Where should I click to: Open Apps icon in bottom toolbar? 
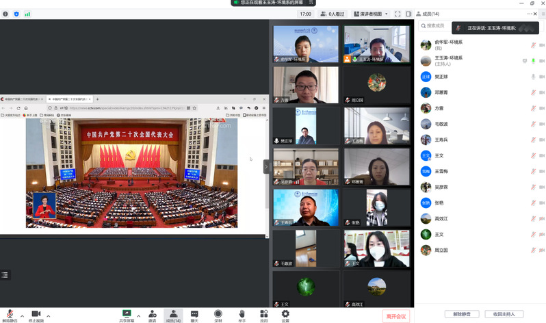pyautogui.click(x=264, y=315)
